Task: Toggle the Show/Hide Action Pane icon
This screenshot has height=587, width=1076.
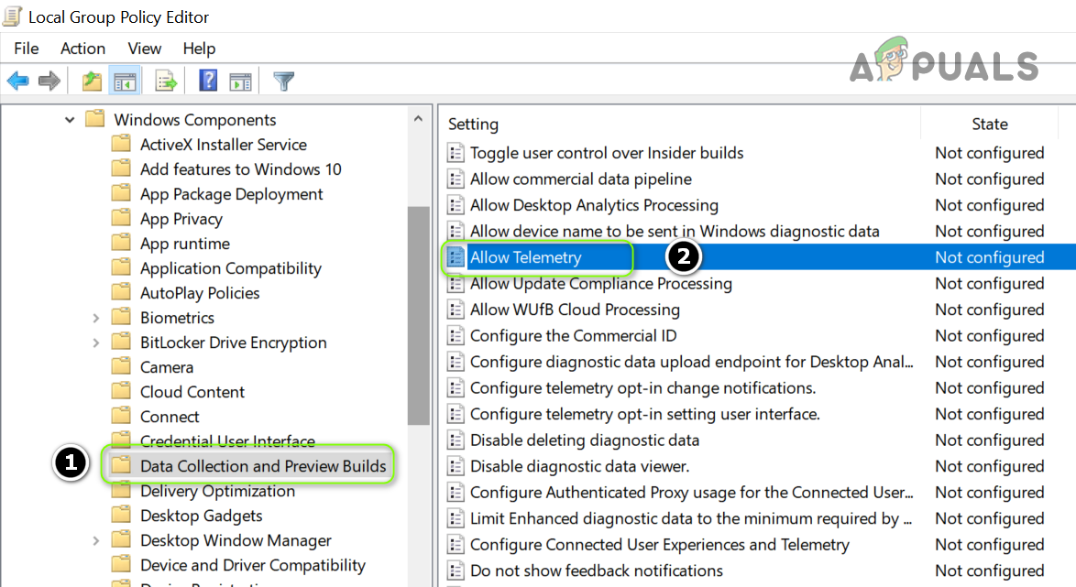Action: [240, 82]
